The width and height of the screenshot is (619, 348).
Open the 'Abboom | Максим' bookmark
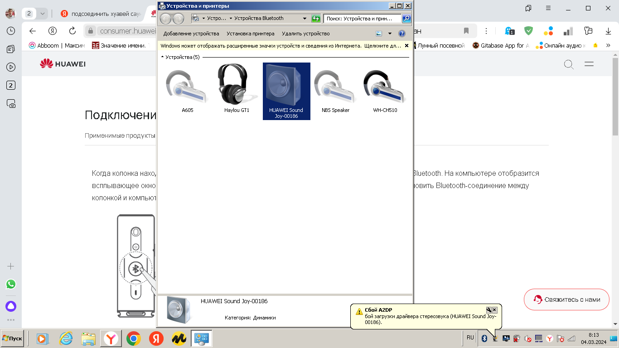(57, 45)
